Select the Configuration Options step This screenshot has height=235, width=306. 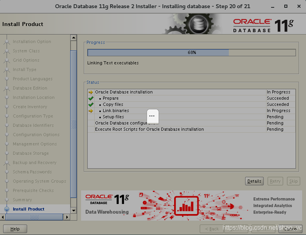pyautogui.click(x=36, y=135)
